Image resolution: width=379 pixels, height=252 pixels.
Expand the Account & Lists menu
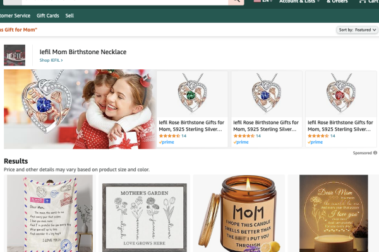pyautogui.click(x=299, y=1)
